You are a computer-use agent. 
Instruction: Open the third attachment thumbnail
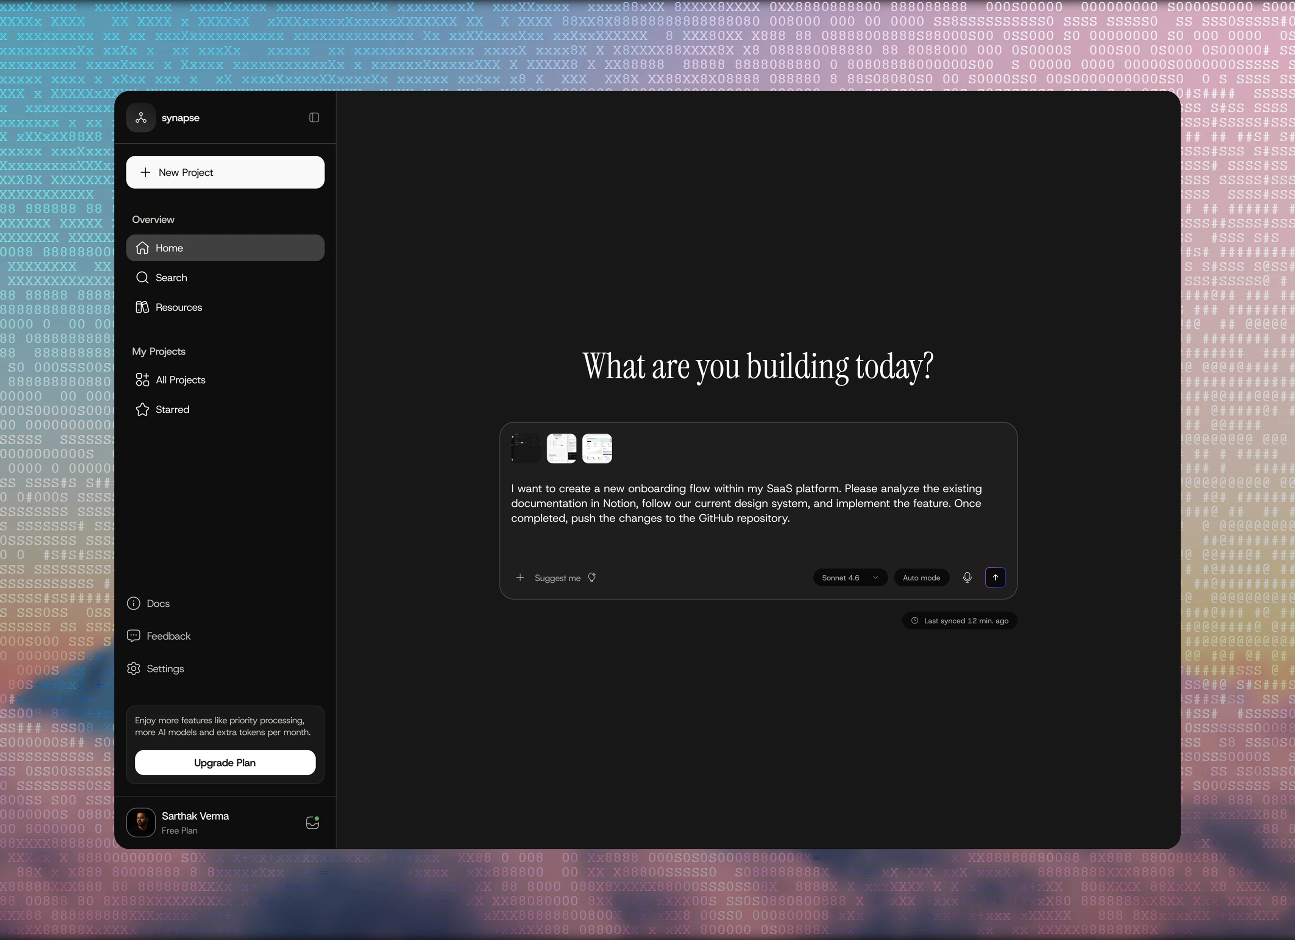(597, 448)
